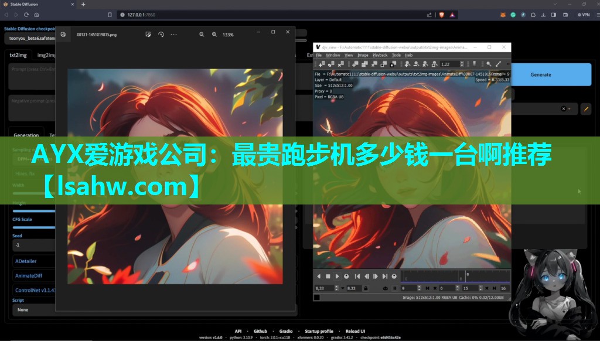Image resolution: width=600 pixels, height=341 pixels.
Task: Open the styles dropdown beside the X icon
Action: 570,109
